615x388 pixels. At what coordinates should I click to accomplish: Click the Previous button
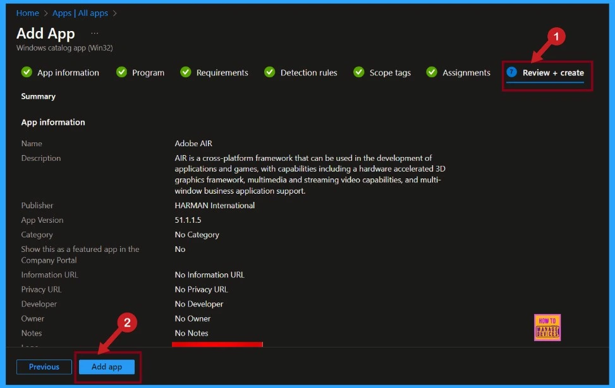click(x=44, y=366)
